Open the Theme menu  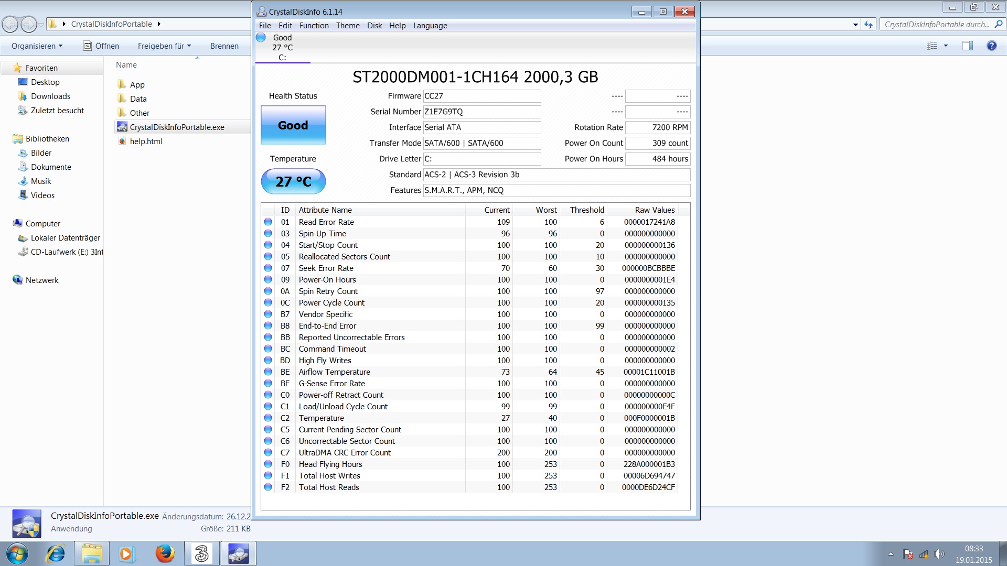click(x=348, y=26)
